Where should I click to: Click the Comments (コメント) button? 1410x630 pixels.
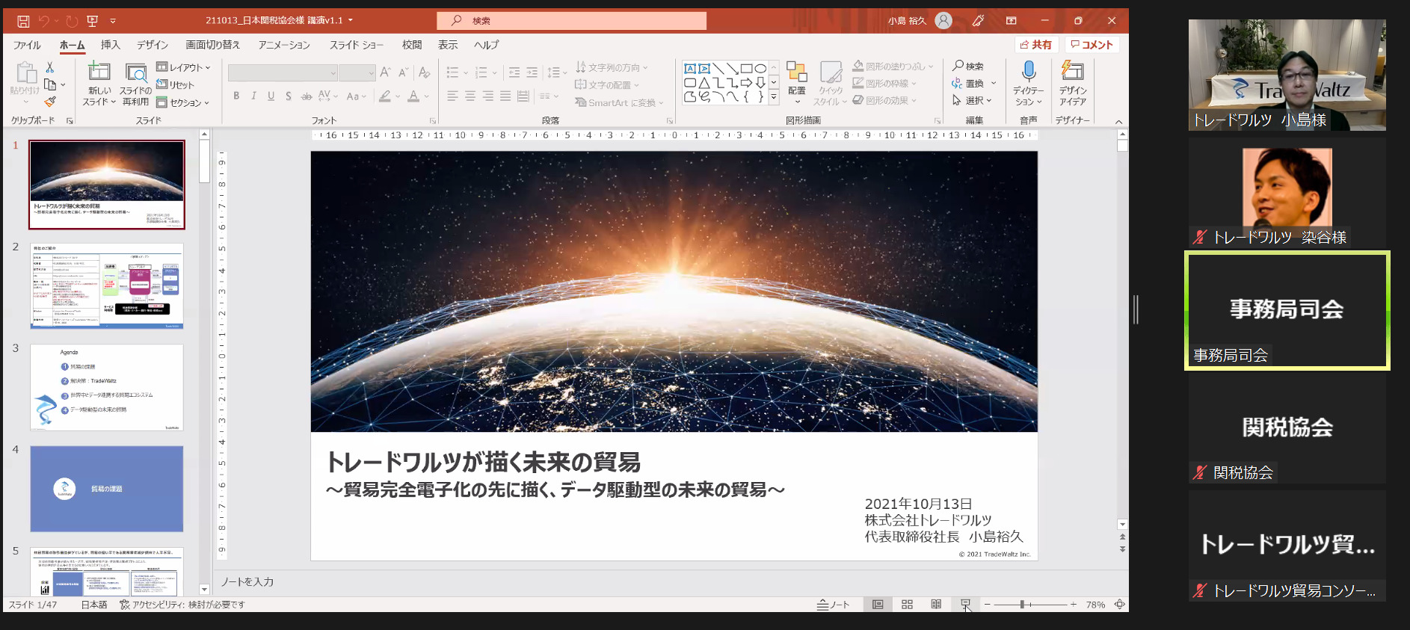(x=1092, y=45)
